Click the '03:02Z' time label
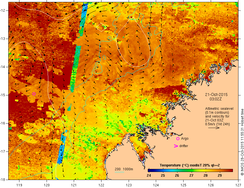This screenshot has height=188, width=244. coord(215,99)
